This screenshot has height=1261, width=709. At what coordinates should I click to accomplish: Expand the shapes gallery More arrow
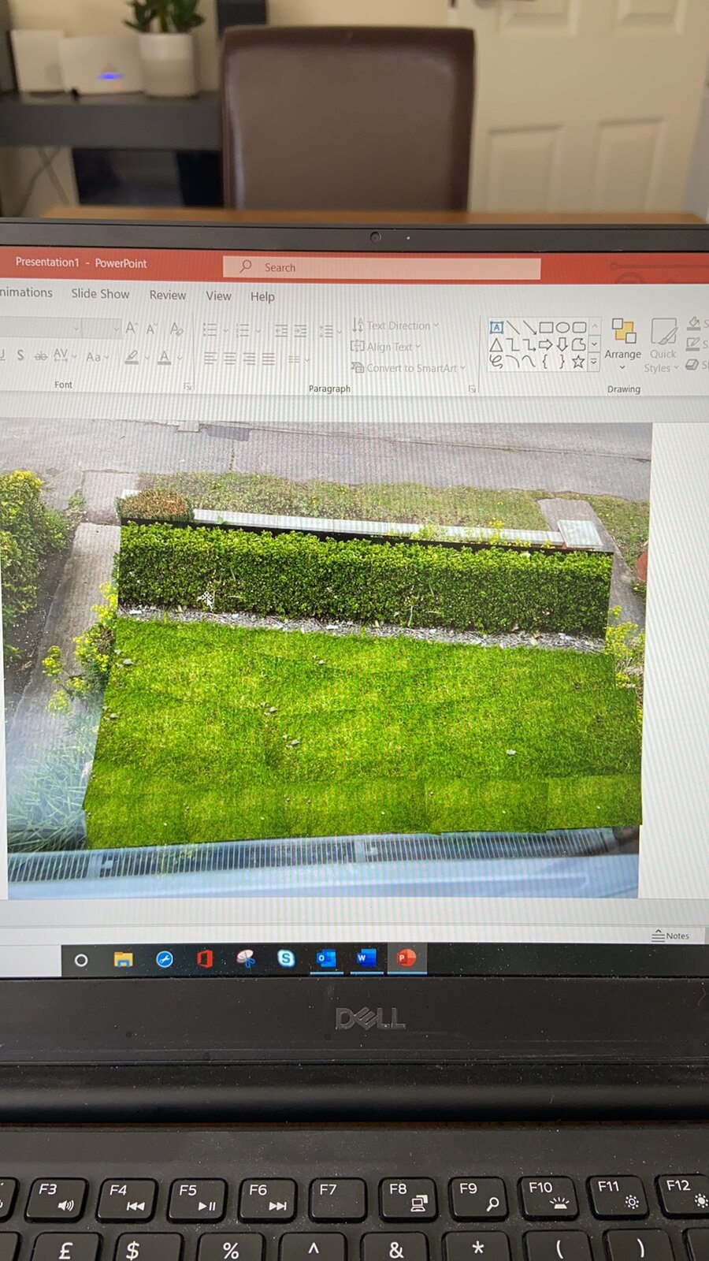click(x=594, y=362)
